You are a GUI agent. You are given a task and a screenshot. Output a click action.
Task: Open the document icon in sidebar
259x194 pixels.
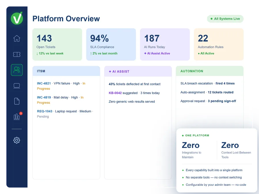click(x=17, y=101)
